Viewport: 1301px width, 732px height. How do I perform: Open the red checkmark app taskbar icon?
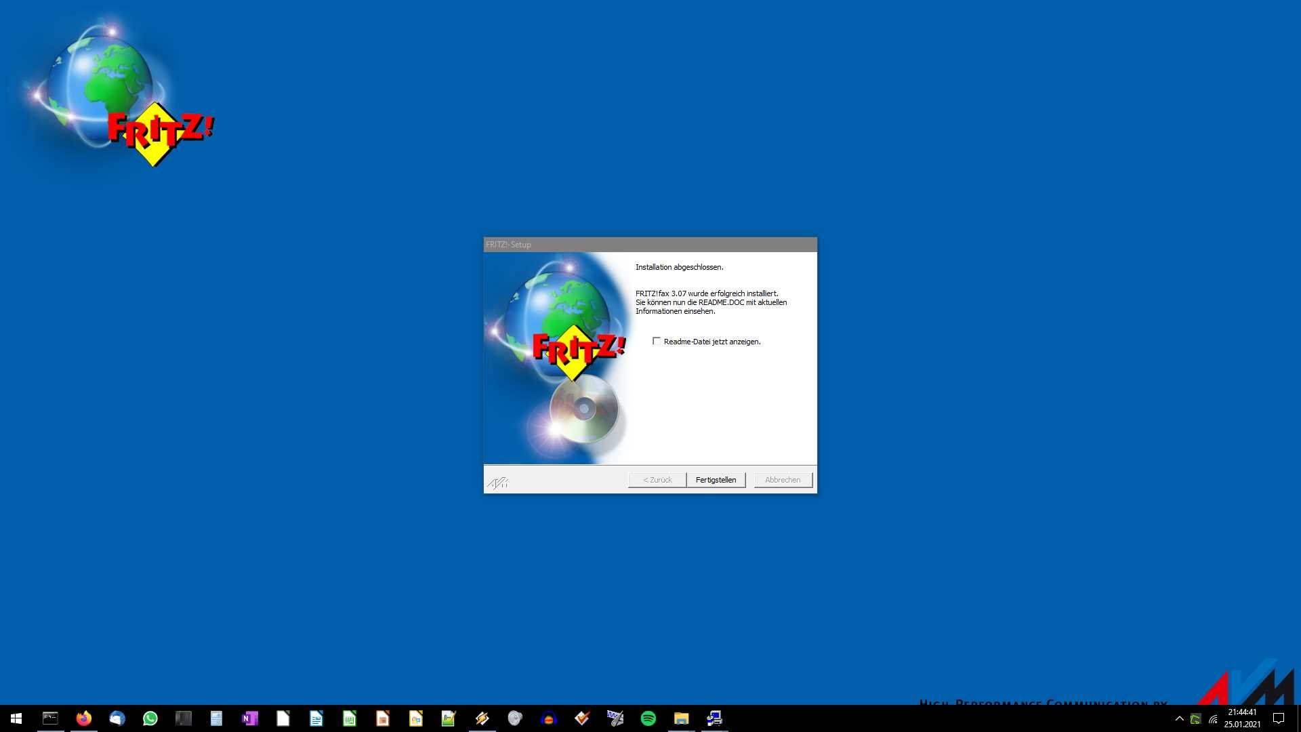[581, 718]
